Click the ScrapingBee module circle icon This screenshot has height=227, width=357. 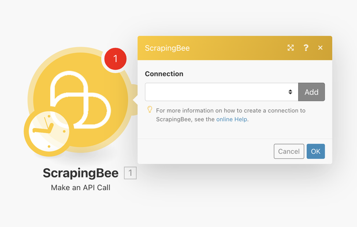coord(80,100)
